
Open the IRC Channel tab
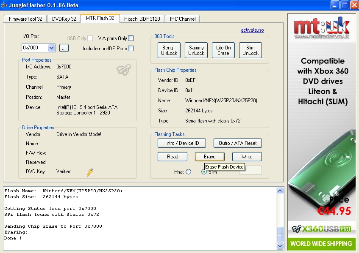tap(182, 19)
